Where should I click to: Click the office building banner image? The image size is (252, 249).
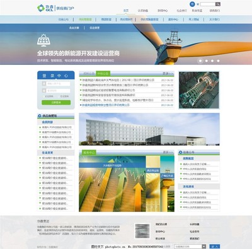click(149, 129)
